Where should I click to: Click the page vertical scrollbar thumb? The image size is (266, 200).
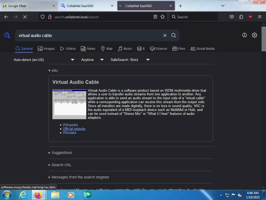tap(264, 39)
